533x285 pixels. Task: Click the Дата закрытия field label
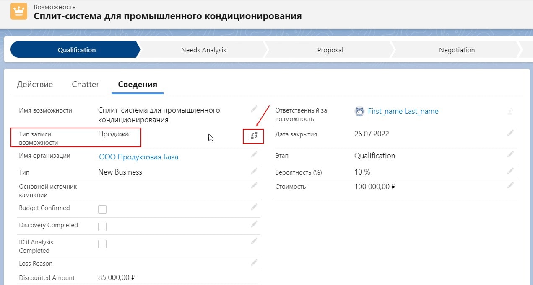pyautogui.click(x=296, y=134)
